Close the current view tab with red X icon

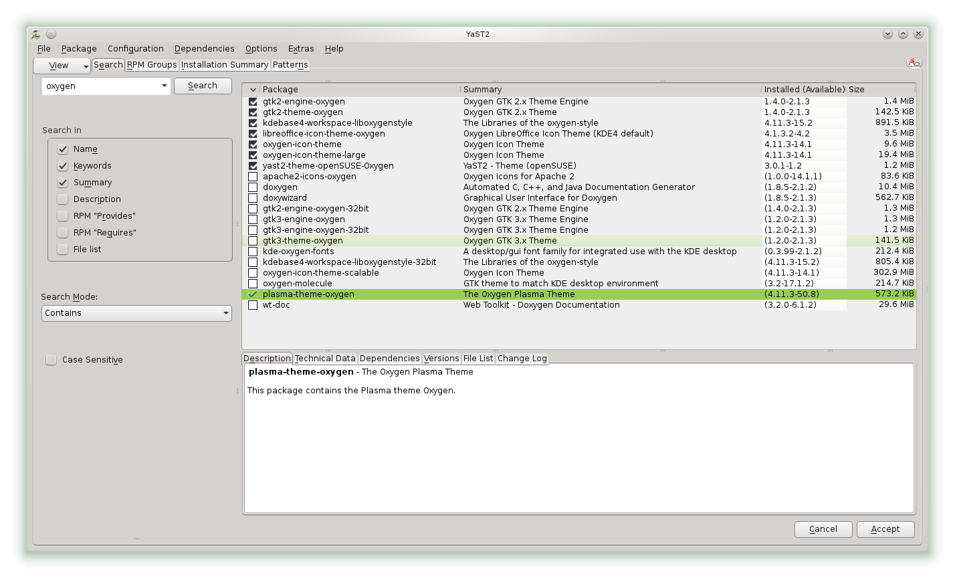[x=914, y=63]
